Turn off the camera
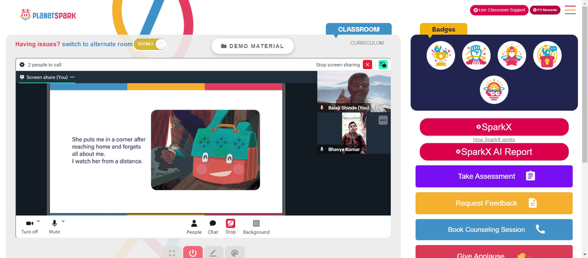This screenshot has width=588, height=258. click(x=29, y=227)
